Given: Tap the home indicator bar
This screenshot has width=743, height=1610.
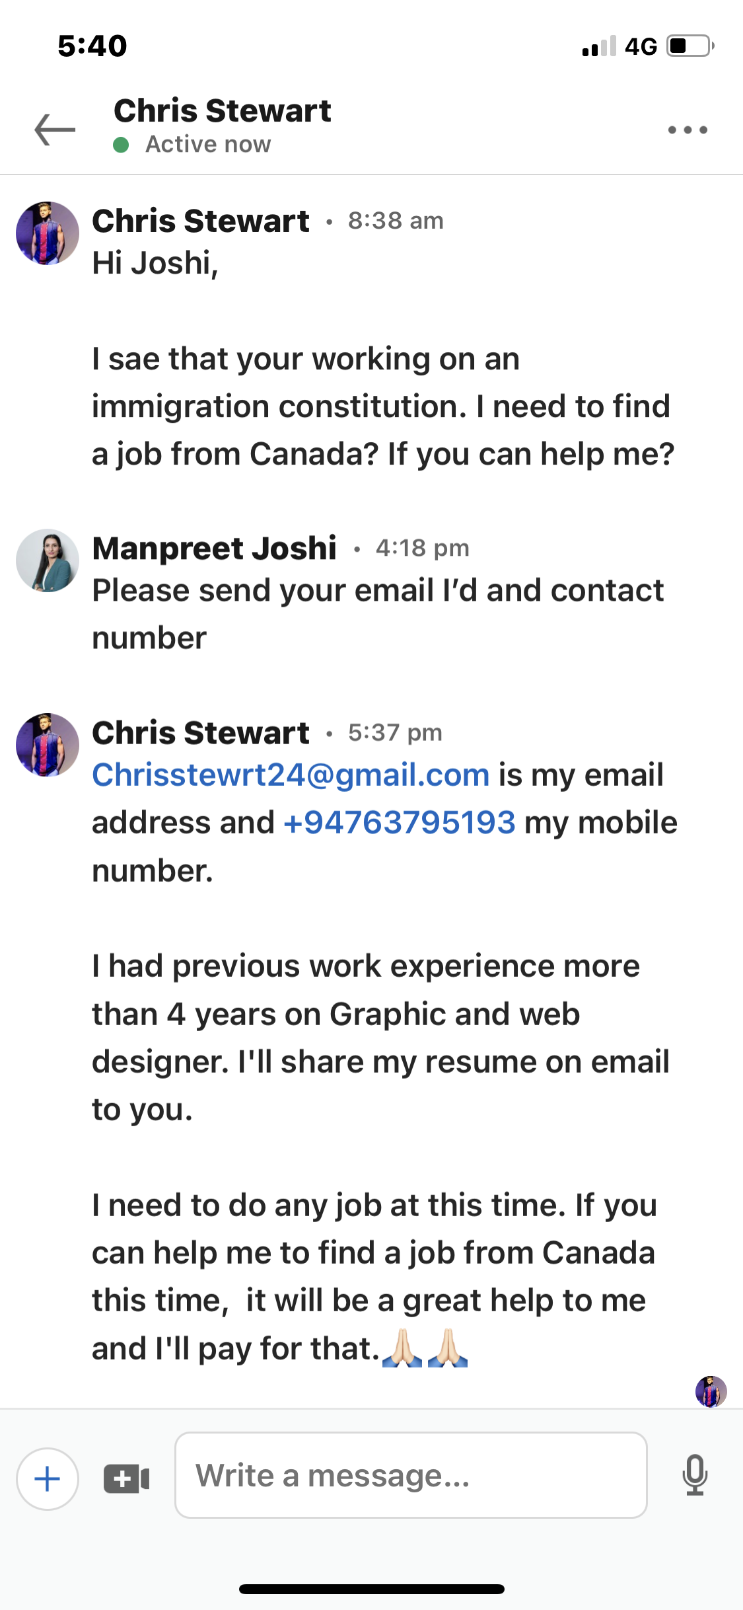Looking at the screenshot, I should [372, 1589].
